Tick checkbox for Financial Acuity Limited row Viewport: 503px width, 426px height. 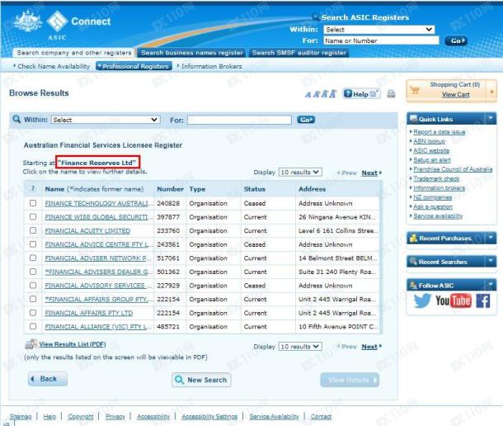click(x=33, y=230)
